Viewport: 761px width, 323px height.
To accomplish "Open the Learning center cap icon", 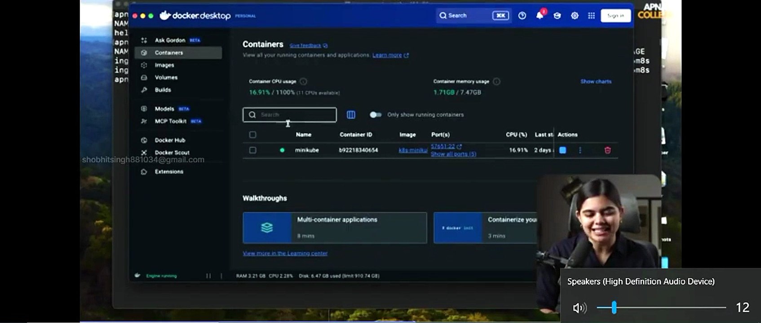I will pyautogui.click(x=557, y=16).
